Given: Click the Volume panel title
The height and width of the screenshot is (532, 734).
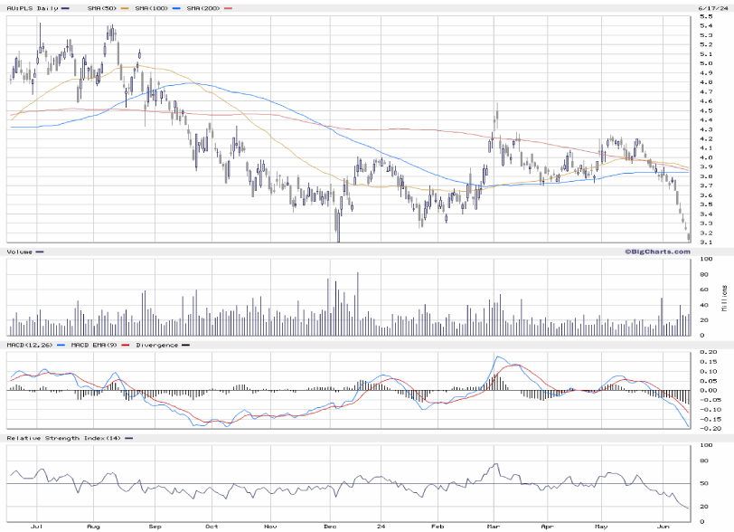Looking at the screenshot, I should pos(21,251).
